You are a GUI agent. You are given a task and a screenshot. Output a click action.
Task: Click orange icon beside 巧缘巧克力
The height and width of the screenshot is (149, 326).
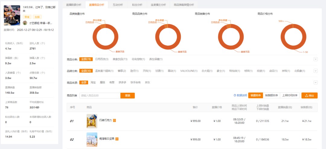(x=115, y=120)
